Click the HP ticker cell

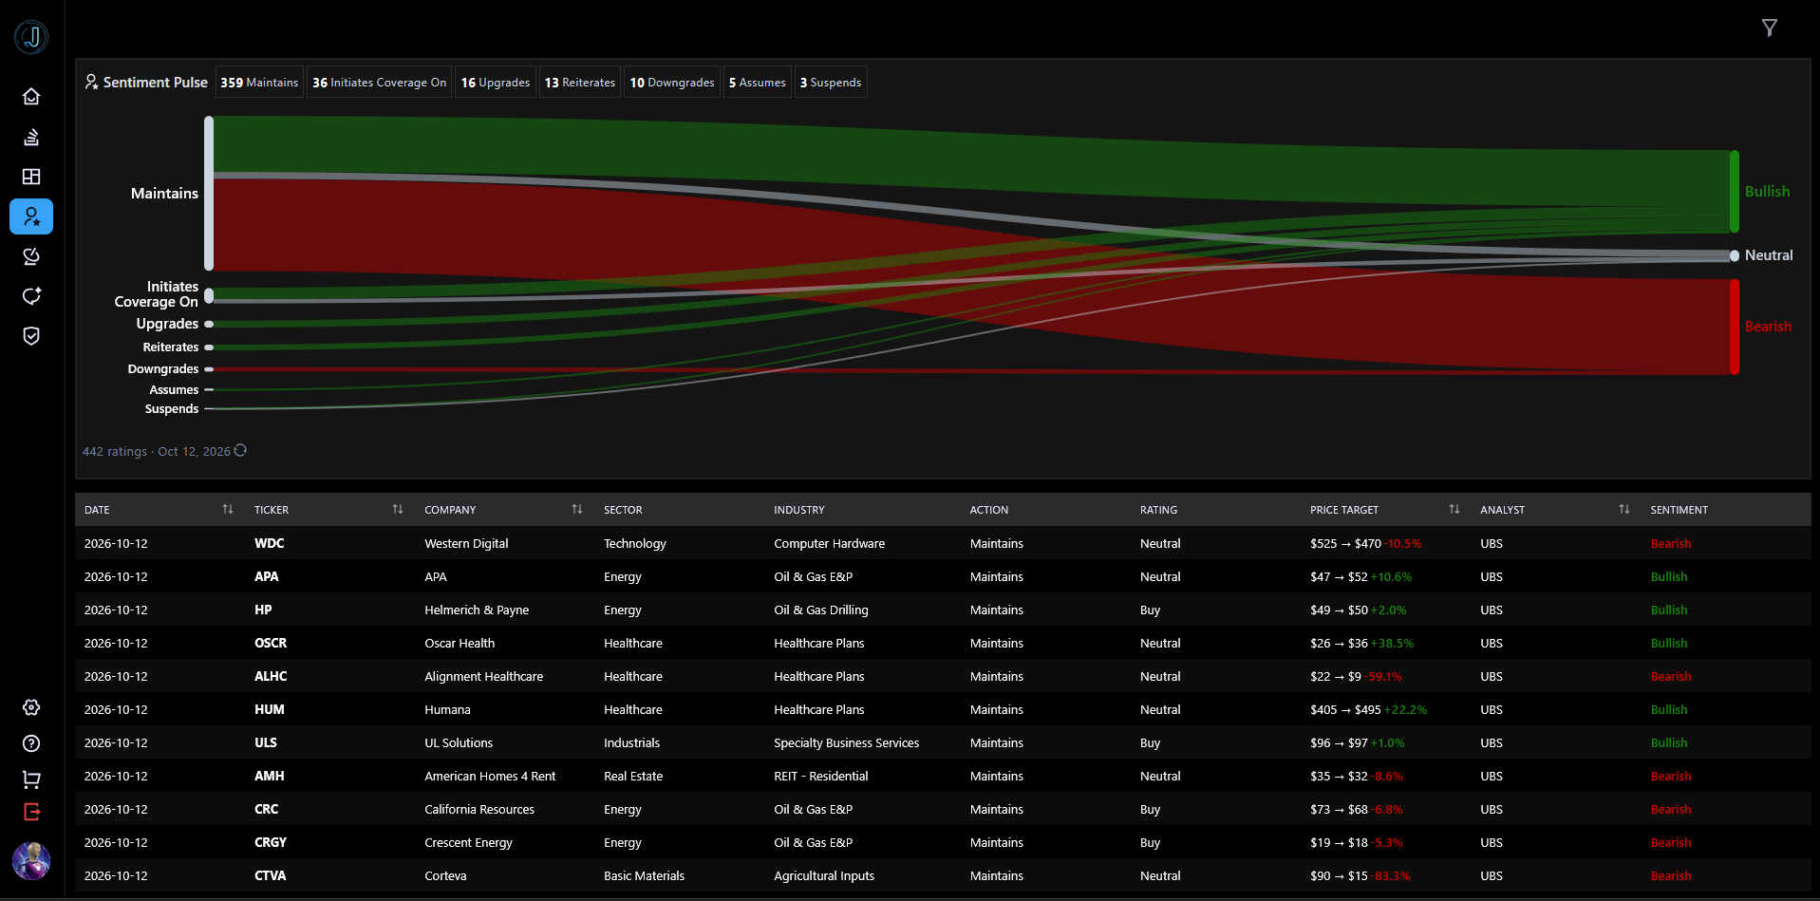click(x=263, y=610)
